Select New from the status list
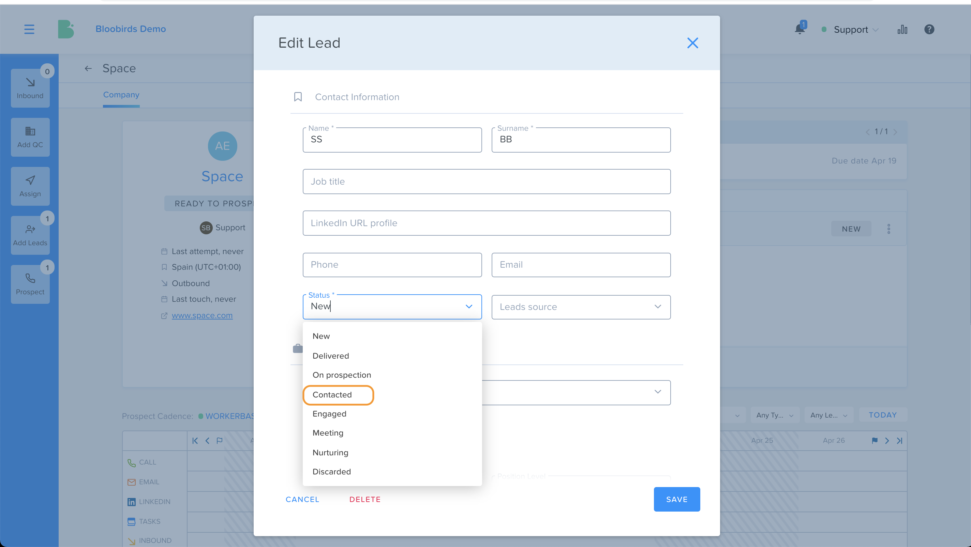This screenshot has width=971, height=547. (x=392, y=336)
